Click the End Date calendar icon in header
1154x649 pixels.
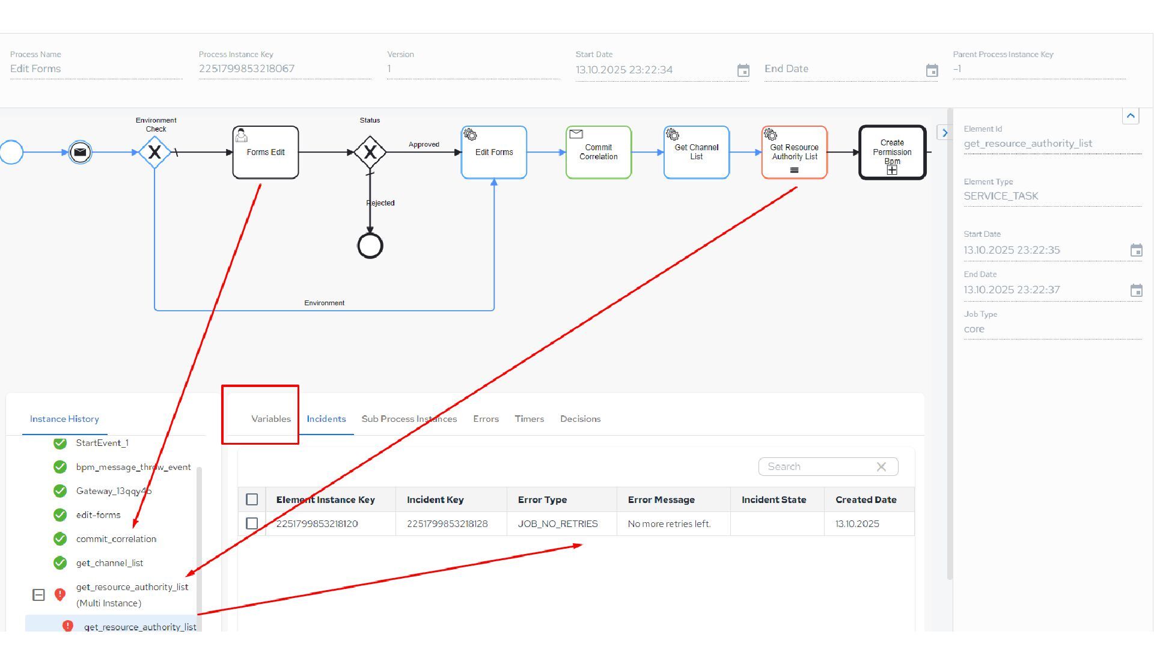click(x=932, y=70)
